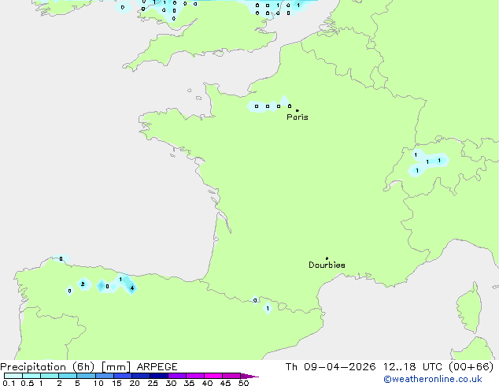
Task: Select the 2–5 mm legend swatch
Action: pos(68,376)
